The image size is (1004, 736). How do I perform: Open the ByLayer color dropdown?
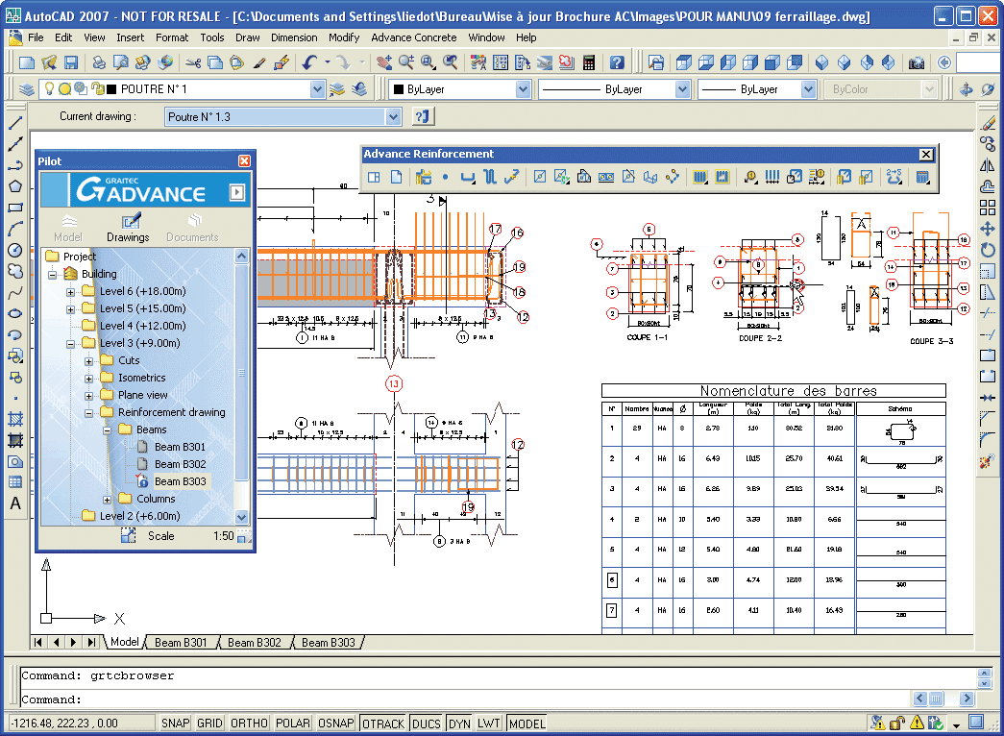pos(523,89)
